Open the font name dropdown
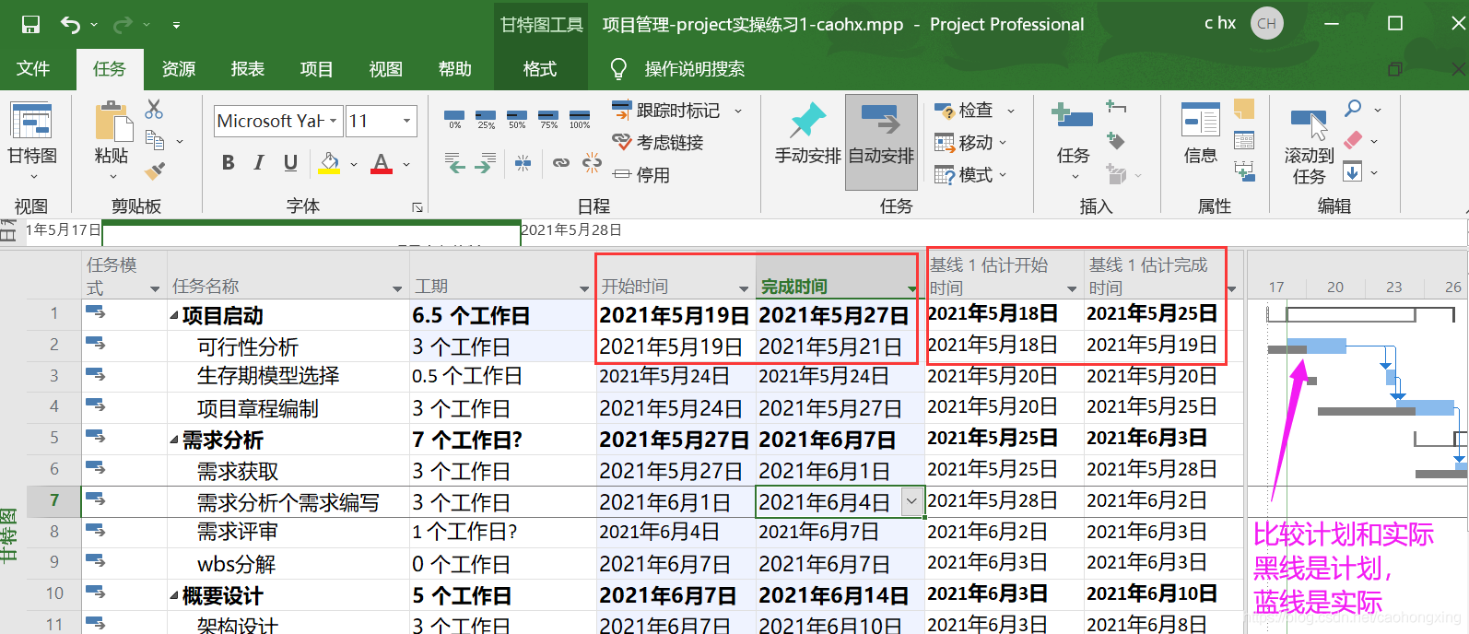 tap(334, 121)
